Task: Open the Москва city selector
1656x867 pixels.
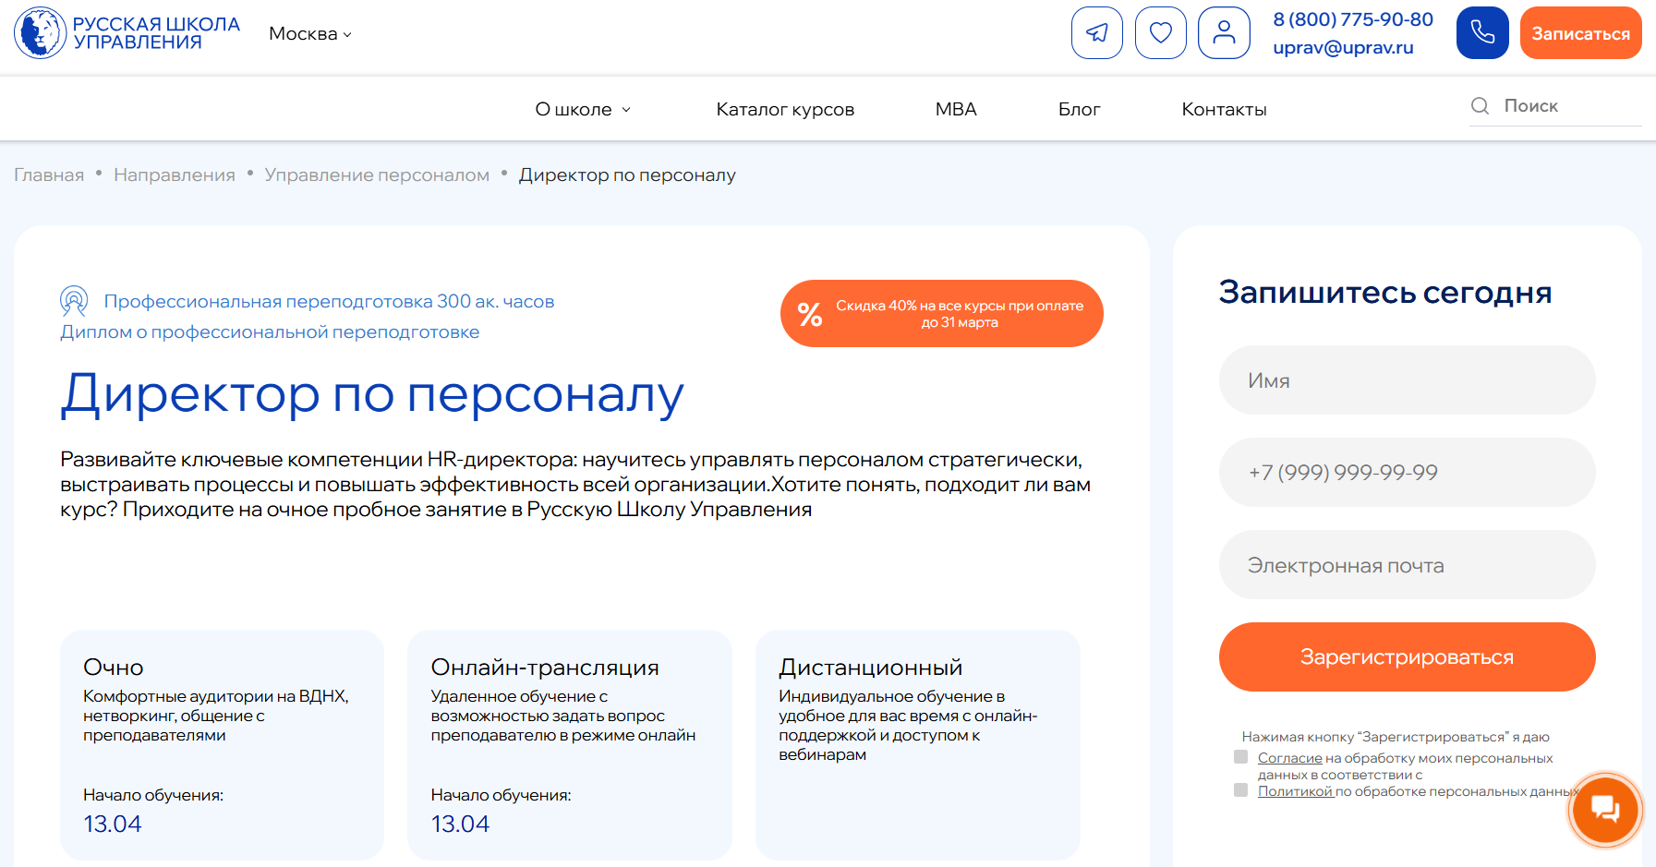Action: click(308, 33)
